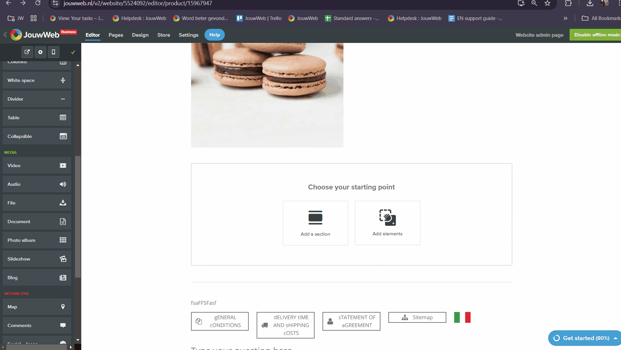Click the Italian flag language icon
The image size is (621, 350).
[462, 317]
